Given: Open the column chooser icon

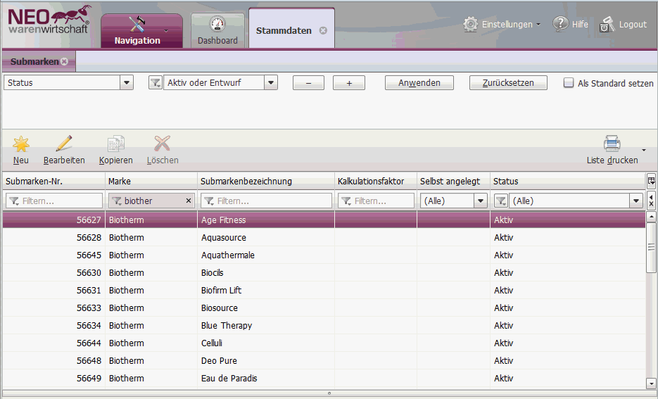Looking at the screenshot, I should click(x=651, y=181).
